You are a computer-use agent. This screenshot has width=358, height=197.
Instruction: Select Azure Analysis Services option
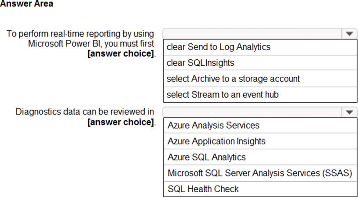(x=213, y=125)
